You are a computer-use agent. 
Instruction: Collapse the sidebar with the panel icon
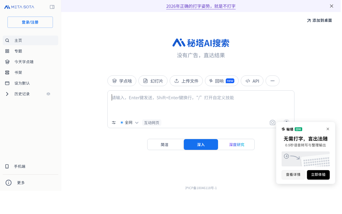tap(52, 7)
